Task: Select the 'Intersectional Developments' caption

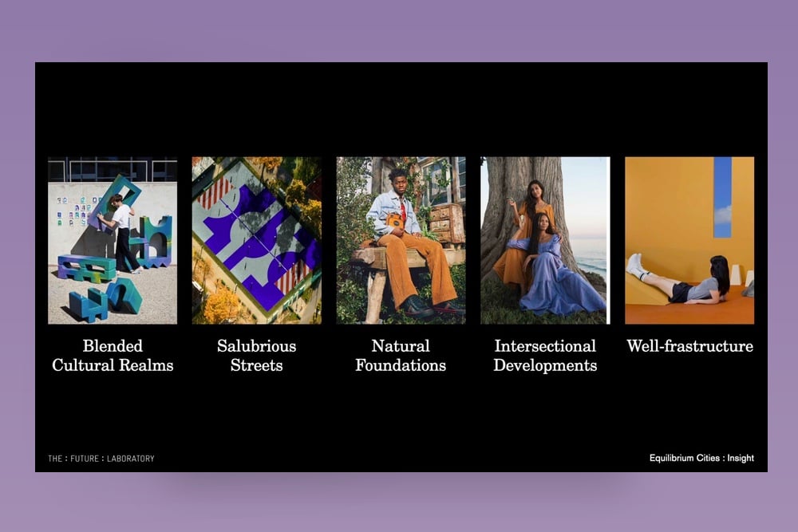Action: point(545,356)
